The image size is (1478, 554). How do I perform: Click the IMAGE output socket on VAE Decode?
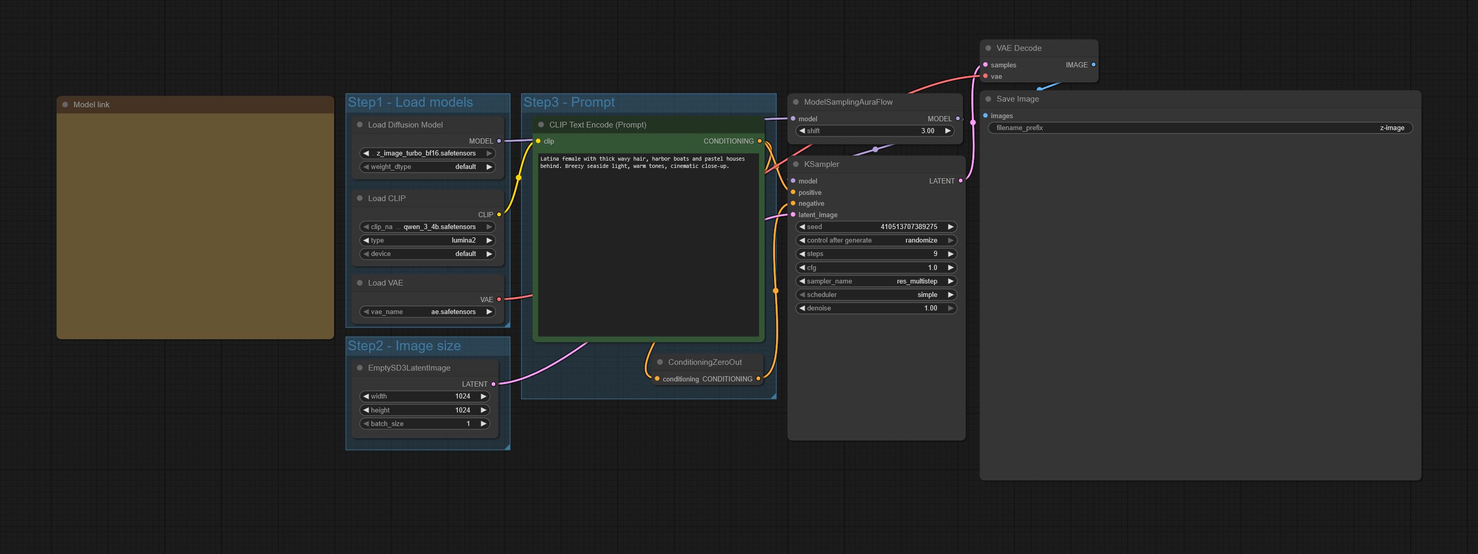tap(1094, 65)
